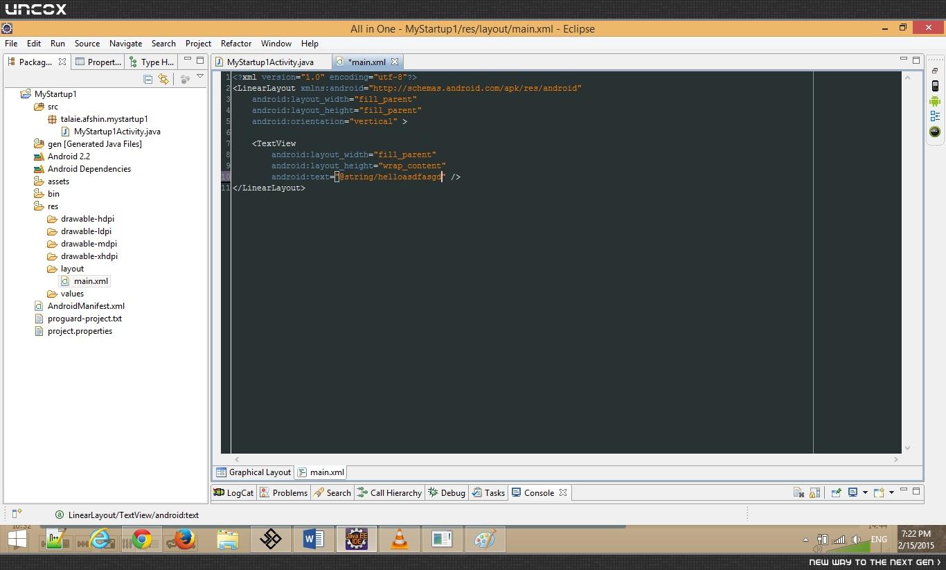
Task: Select the MyStartup1 project node
Action: [55, 93]
